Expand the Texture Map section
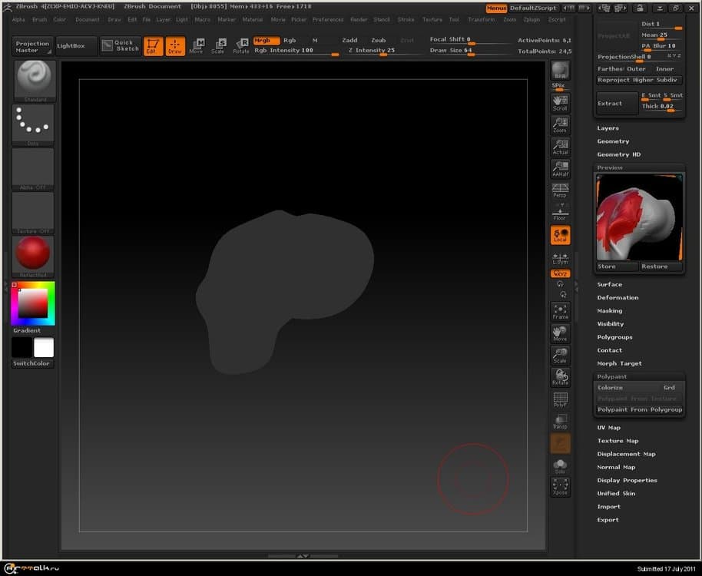Image resolution: width=702 pixels, height=576 pixels. click(x=618, y=441)
